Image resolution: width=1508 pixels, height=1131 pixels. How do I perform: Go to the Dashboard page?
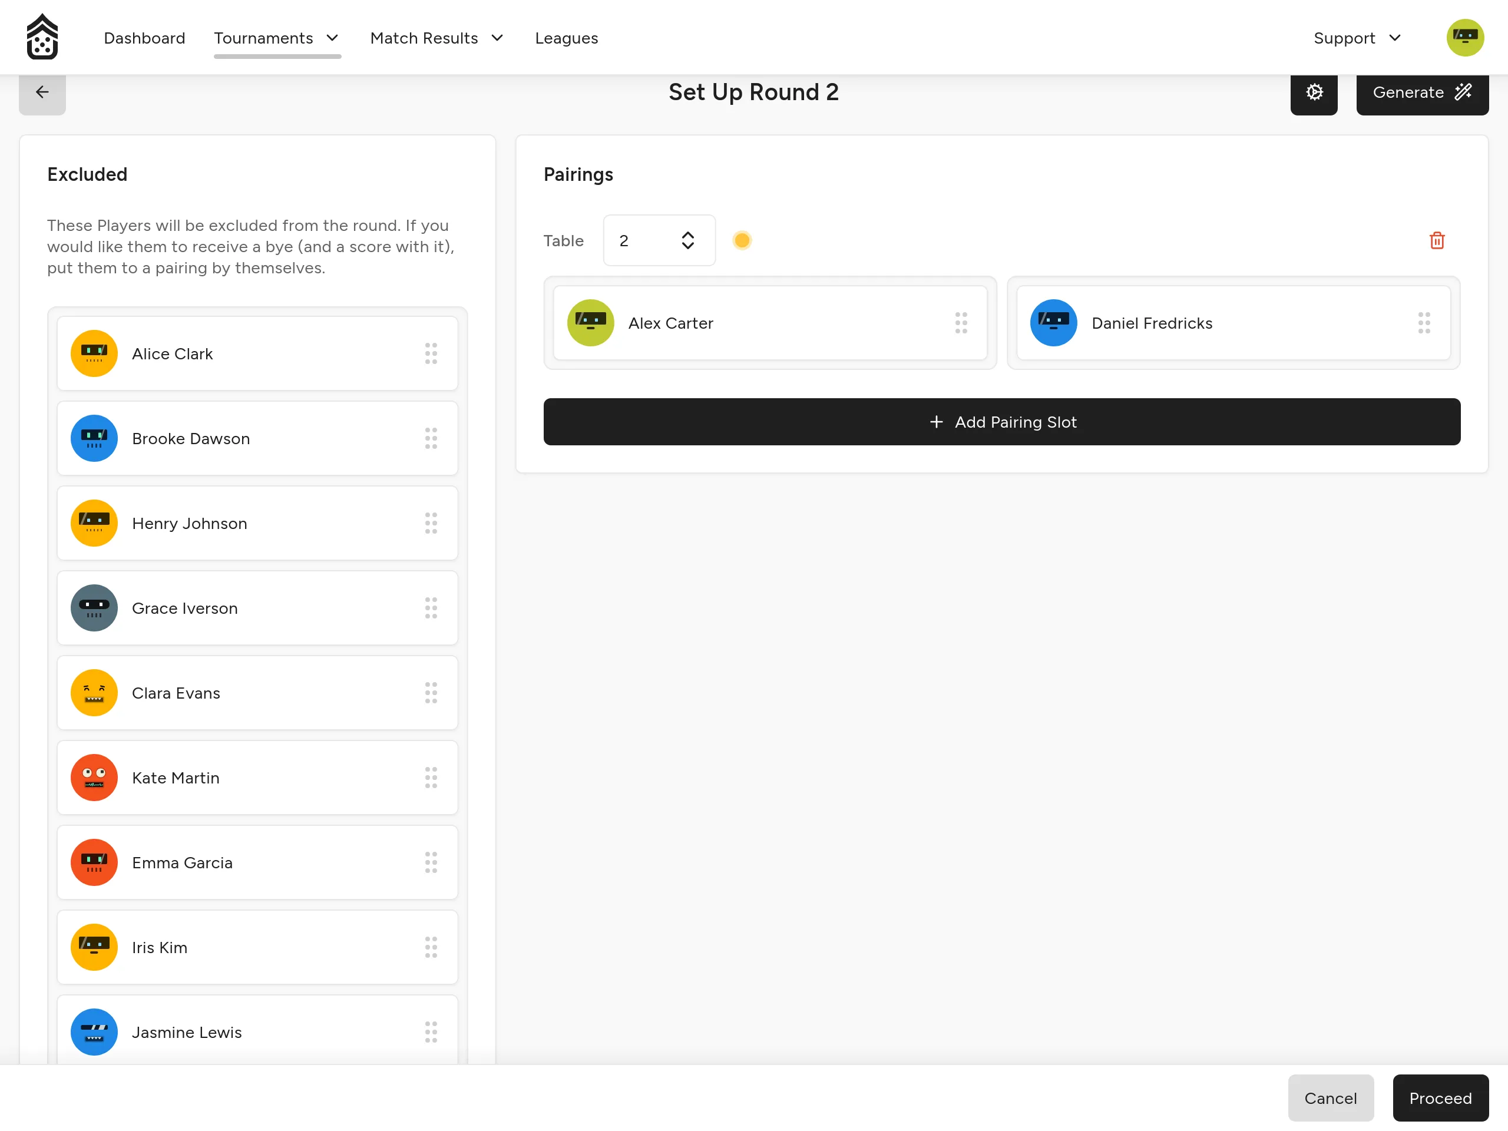[x=144, y=38]
